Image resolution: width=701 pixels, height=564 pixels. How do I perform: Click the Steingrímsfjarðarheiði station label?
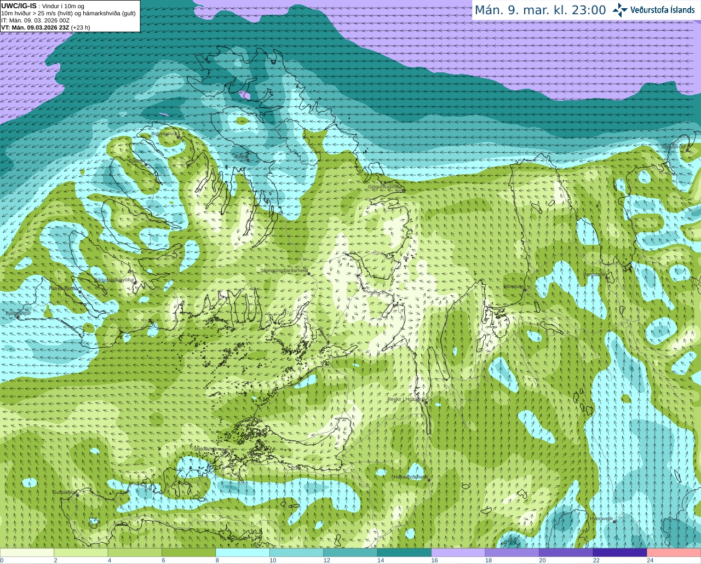click(x=283, y=271)
